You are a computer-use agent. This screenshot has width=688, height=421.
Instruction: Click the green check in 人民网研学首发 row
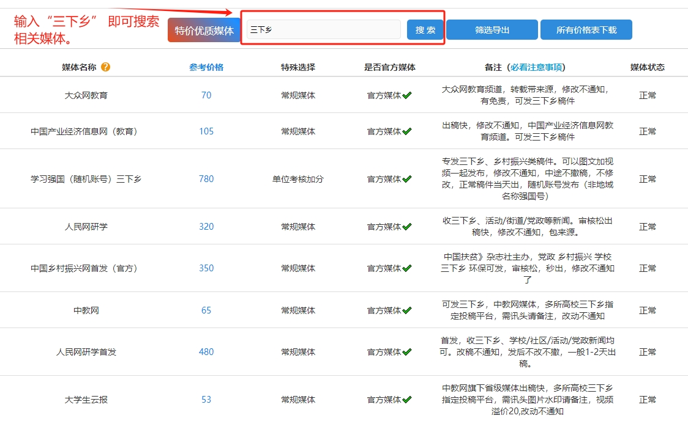407,352
